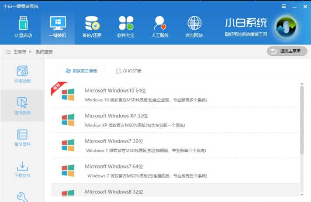Click the 系统重装 breadcrumb text
The image size is (311, 202).
tap(44, 52)
